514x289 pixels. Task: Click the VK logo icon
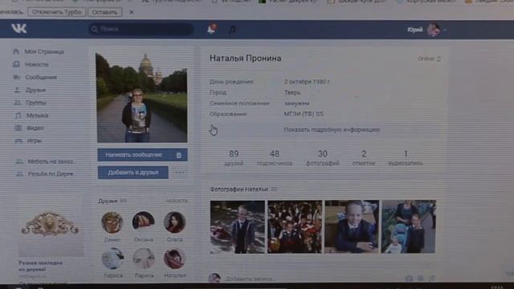pyautogui.click(x=19, y=29)
